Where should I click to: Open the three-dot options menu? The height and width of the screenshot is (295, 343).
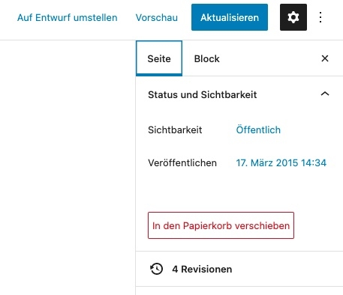coord(320,17)
